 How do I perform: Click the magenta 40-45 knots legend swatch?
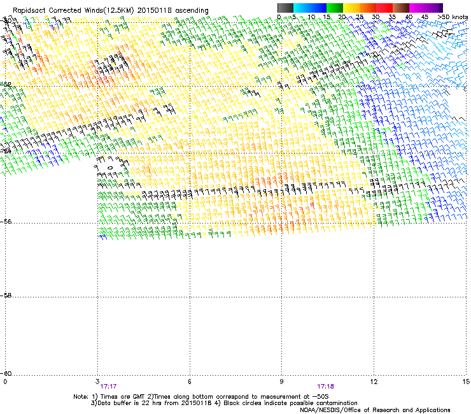tap(418, 8)
